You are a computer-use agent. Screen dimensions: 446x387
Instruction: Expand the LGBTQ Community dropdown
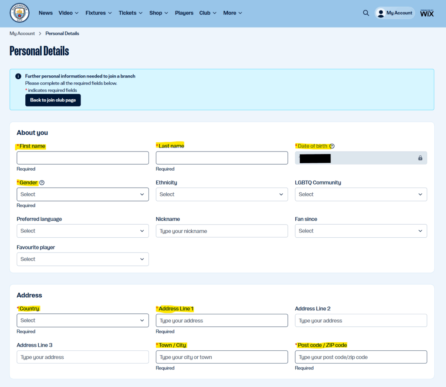click(x=361, y=195)
